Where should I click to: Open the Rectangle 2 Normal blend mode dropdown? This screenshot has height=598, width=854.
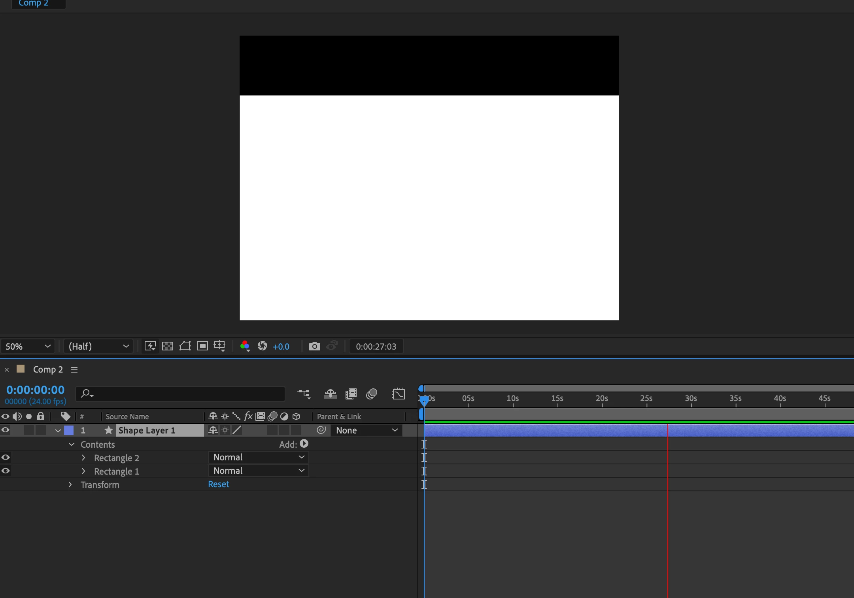258,458
